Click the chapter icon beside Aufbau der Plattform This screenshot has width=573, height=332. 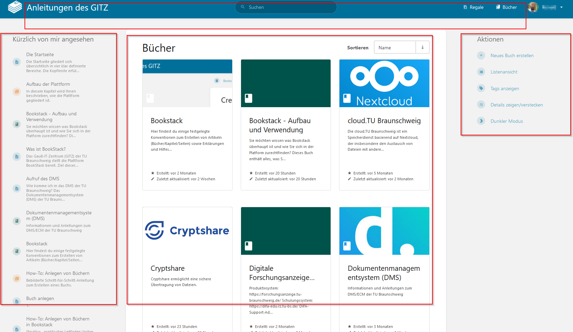(17, 92)
